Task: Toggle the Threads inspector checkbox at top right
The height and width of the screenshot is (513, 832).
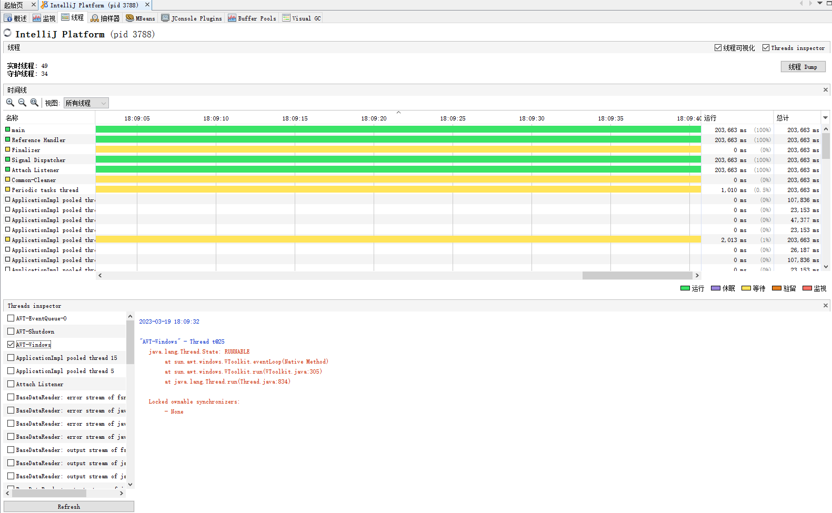Action: pyautogui.click(x=766, y=48)
